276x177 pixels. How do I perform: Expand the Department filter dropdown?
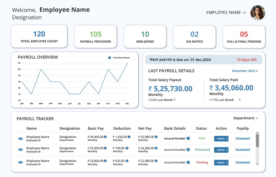pyautogui.click(x=246, y=118)
